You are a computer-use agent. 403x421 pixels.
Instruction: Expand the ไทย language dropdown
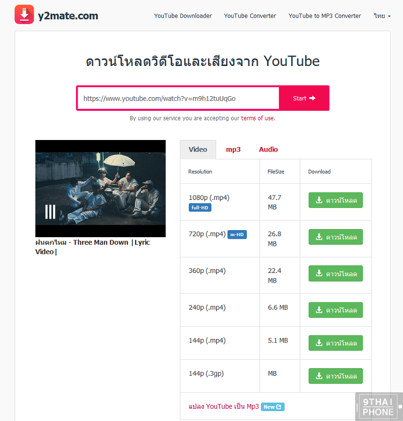click(x=382, y=16)
